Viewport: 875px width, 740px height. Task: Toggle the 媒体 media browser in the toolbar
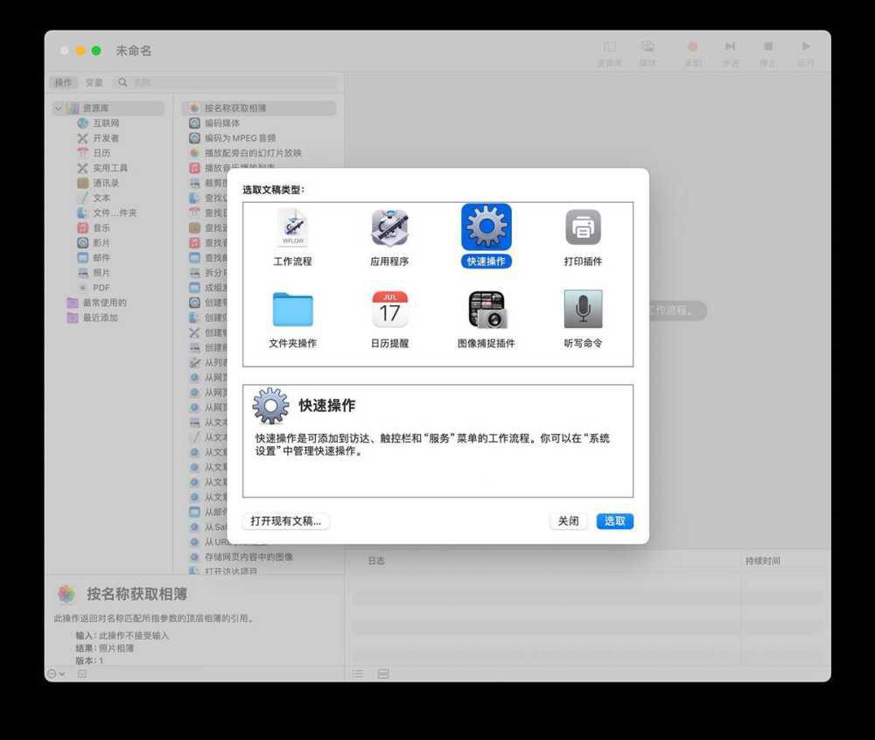point(647,46)
